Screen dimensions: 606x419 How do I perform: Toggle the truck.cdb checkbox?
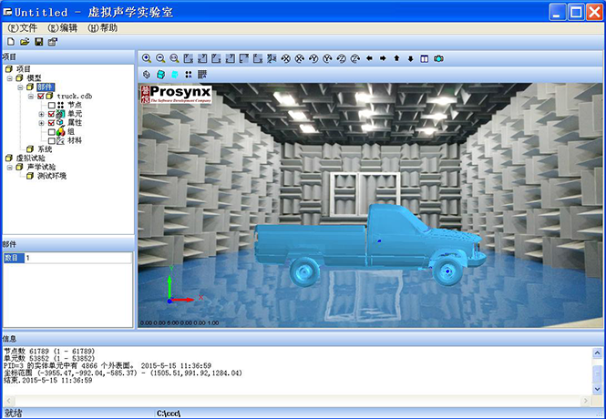click(43, 96)
